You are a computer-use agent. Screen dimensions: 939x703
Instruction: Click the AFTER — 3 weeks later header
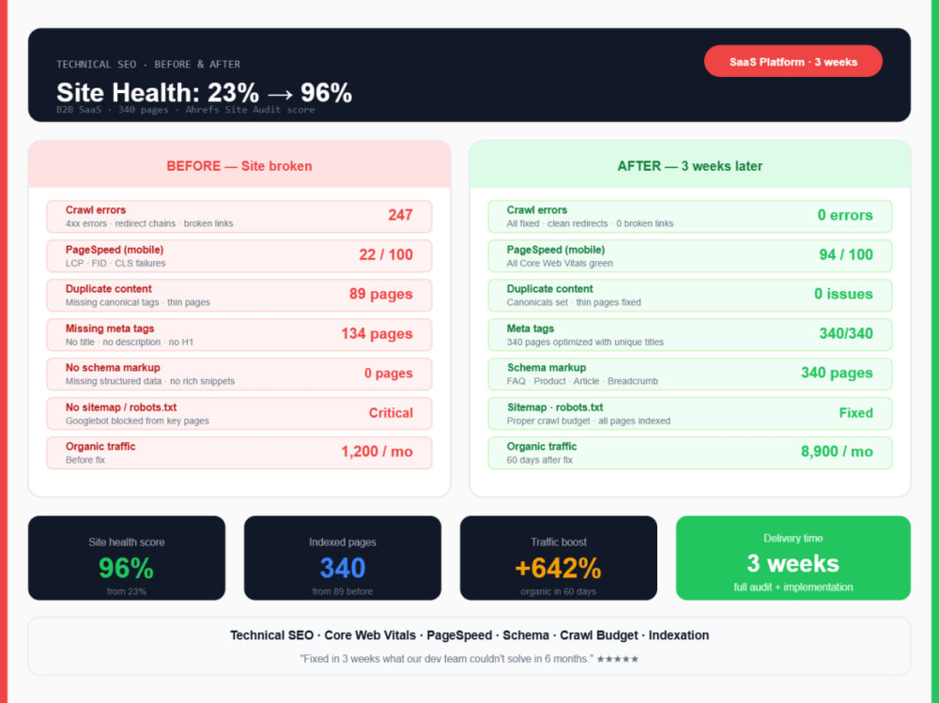(x=690, y=166)
